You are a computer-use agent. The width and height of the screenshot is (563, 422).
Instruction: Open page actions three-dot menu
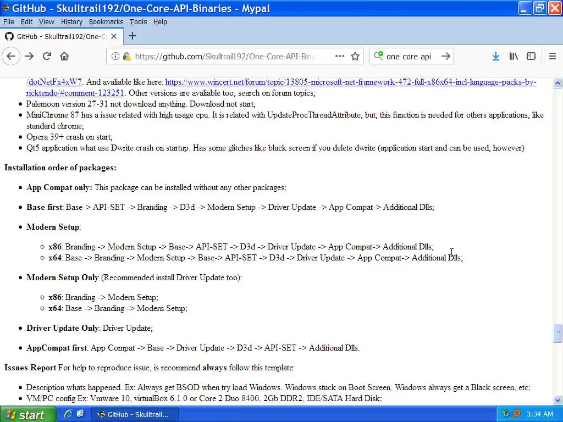pos(340,57)
